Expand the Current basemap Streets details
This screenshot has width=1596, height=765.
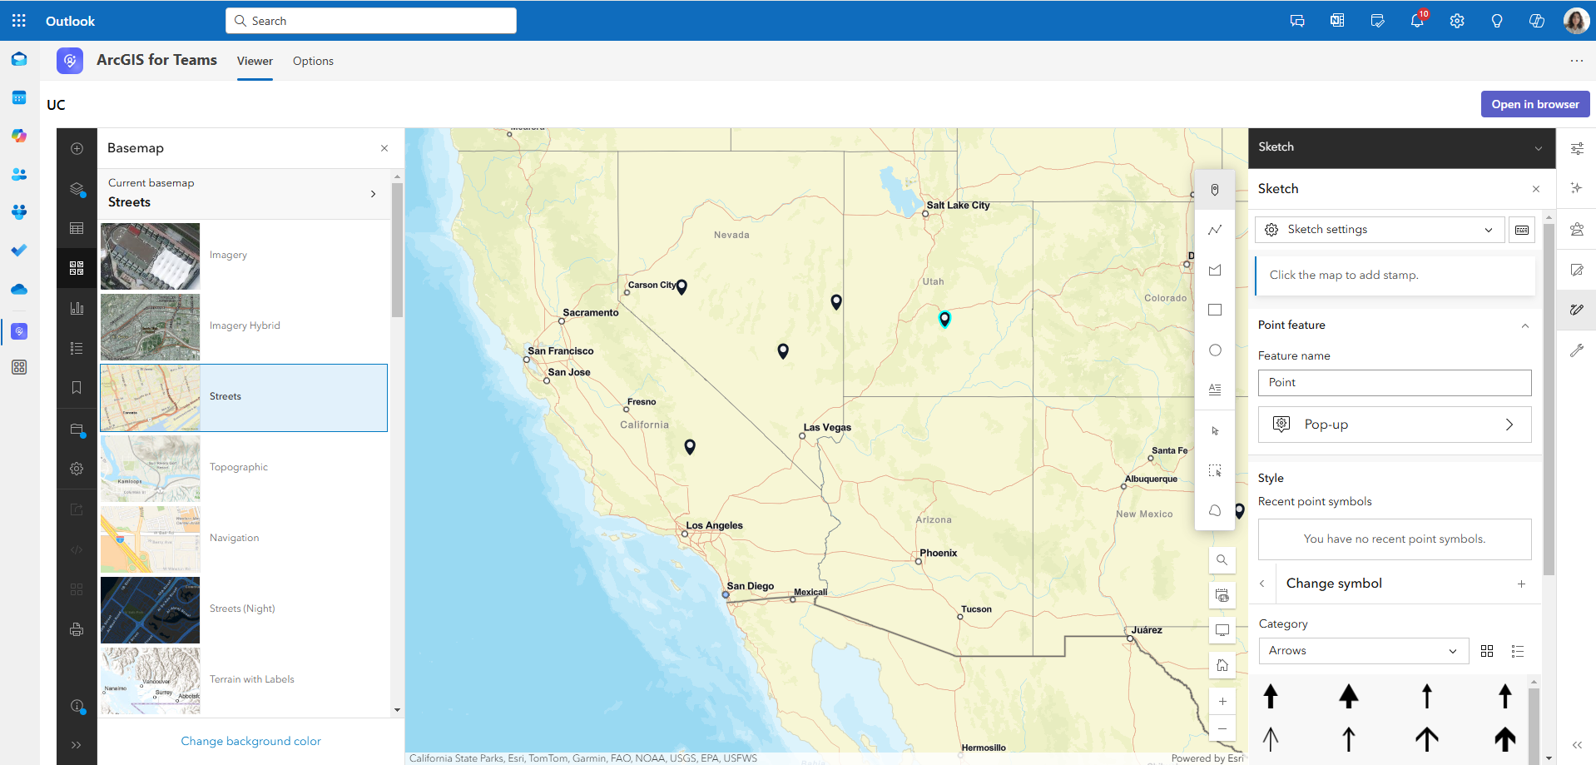coord(243,193)
